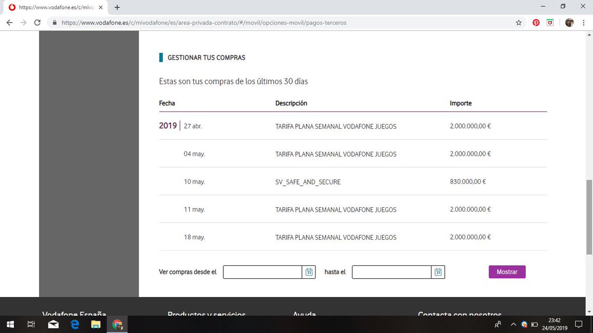Select the '11 may.' date entry
The image size is (593, 333).
tap(194, 210)
